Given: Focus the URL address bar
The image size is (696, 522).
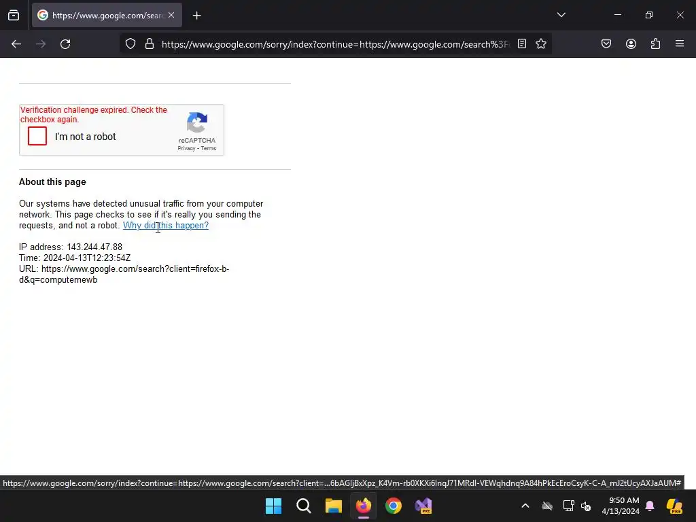Looking at the screenshot, I should pos(336,44).
